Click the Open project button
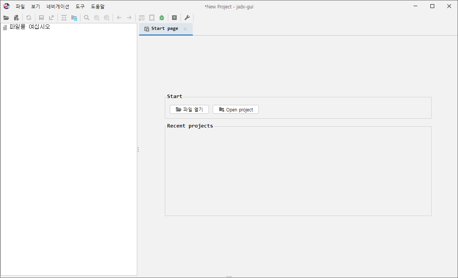This screenshot has width=458, height=278. [236, 110]
